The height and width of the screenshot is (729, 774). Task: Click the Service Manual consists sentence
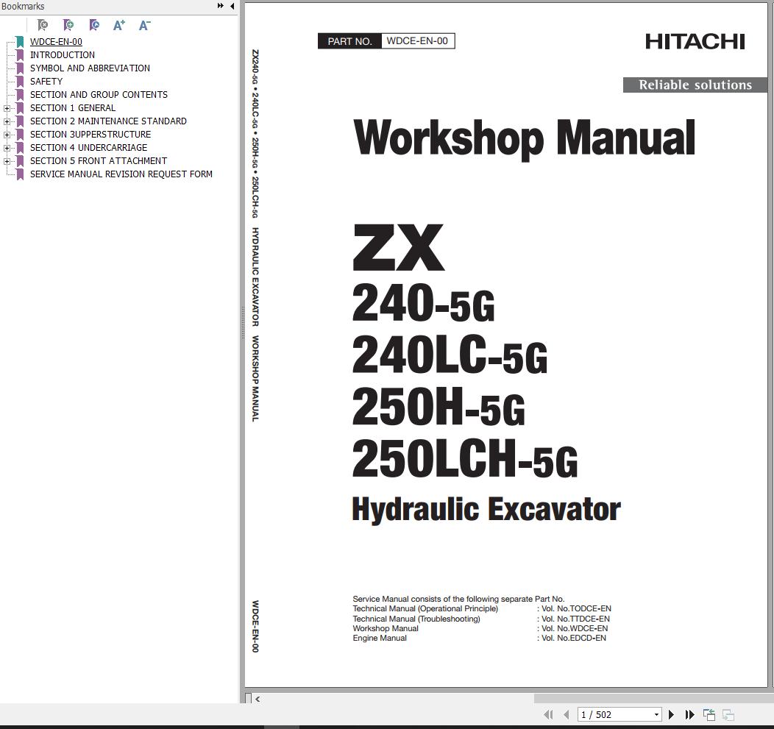pos(458,600)
